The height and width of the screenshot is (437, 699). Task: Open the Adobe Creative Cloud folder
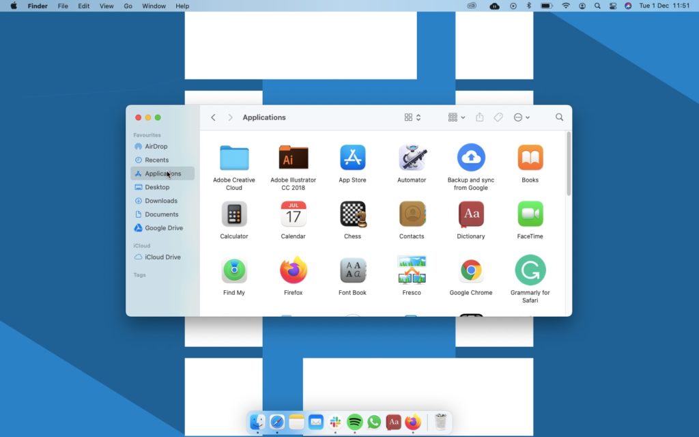point(234,158)
